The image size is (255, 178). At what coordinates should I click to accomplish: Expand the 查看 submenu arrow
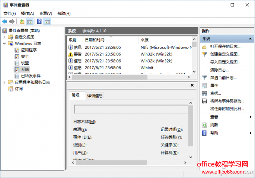click(x=251, y=117)
